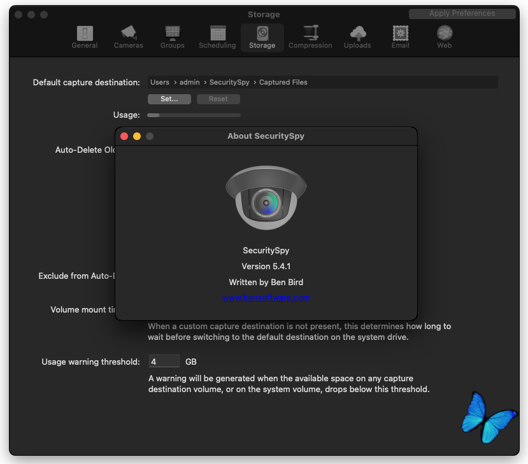Click the 'Version 5.4.1' text
Image resolution: width=528 pixels, height=464 pixels.
[x=266, y=267]
